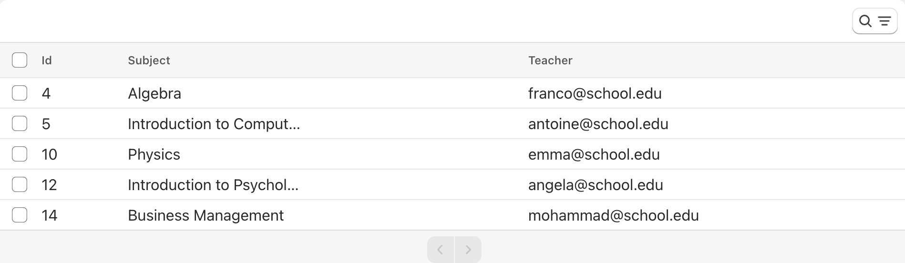Click Id value 14

click(50, 215)
